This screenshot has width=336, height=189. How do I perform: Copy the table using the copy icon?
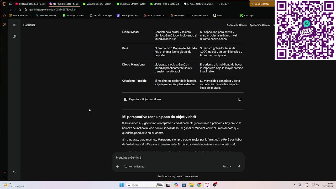tap(240, 99)
